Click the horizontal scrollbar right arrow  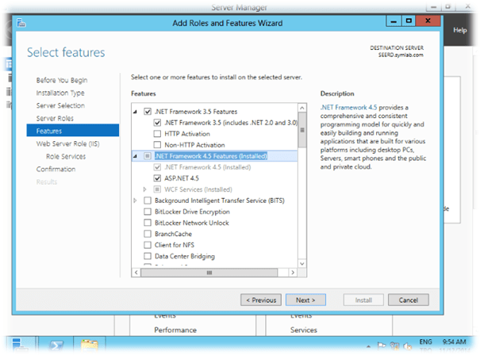pos(293,273)
